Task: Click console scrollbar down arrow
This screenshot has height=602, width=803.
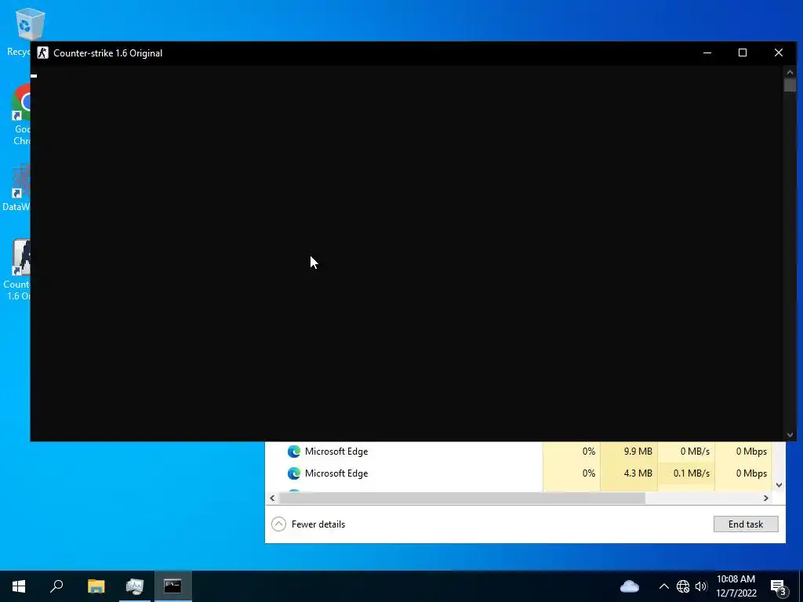Action: [x=790, y=434]
